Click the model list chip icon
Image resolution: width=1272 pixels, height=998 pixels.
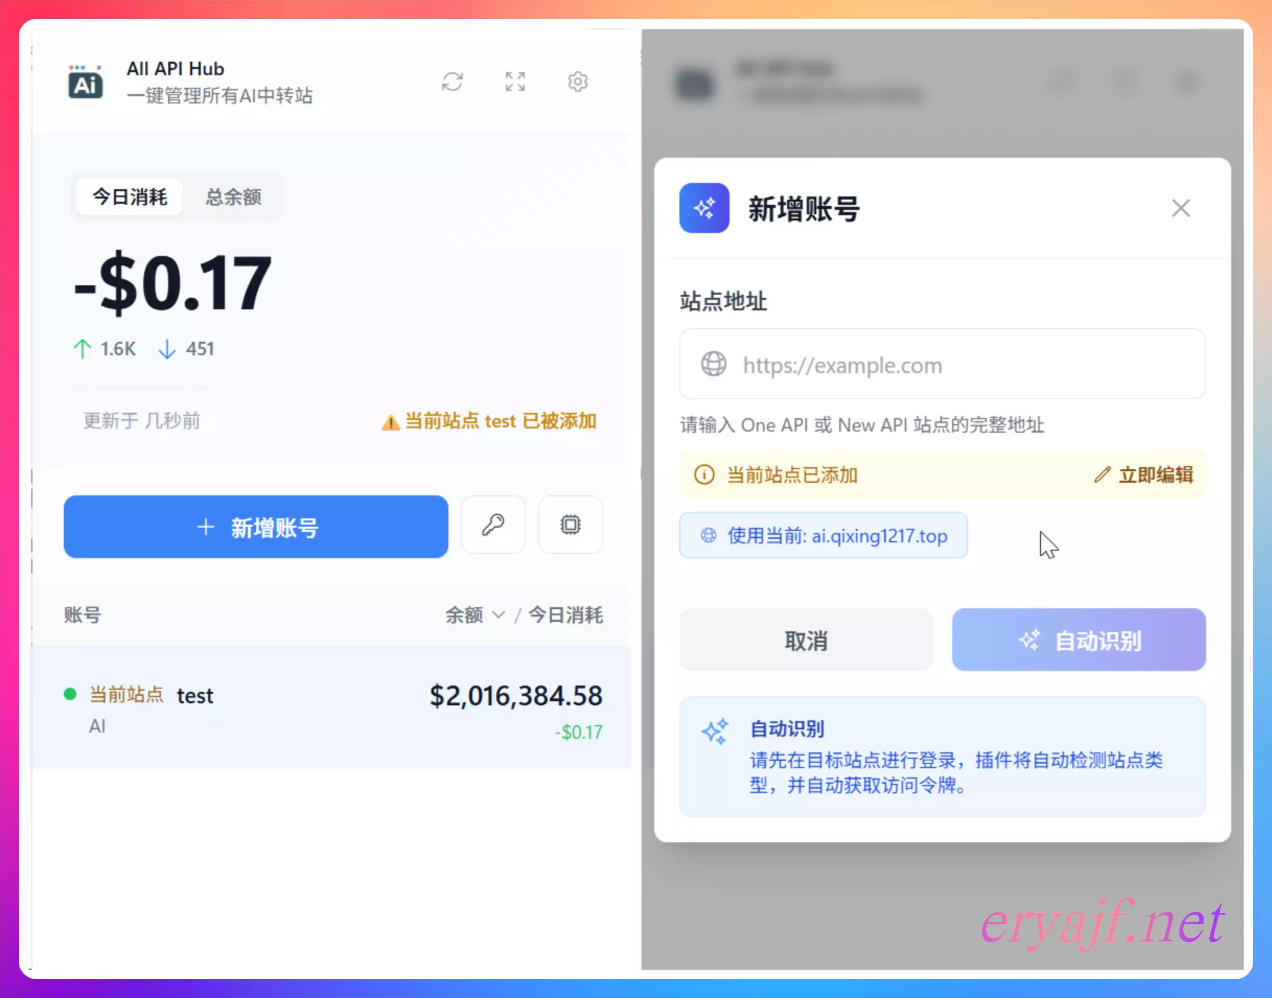point(570,525)
